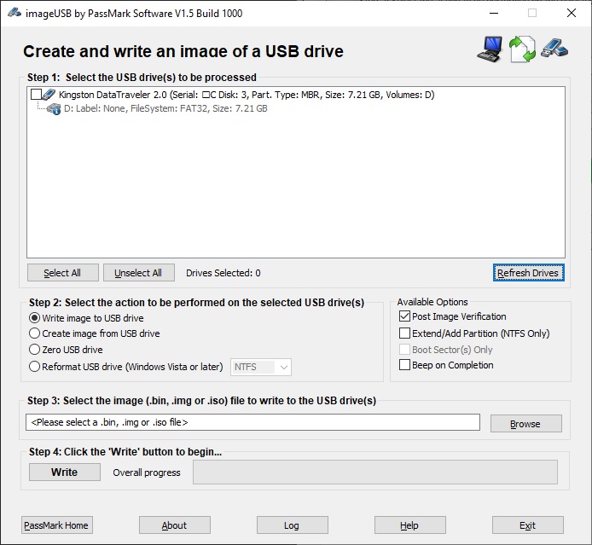This screenshot has height=545, width=592.
Task: Enable Extend/Add Partition (NTFS Only)
Action: pos(404,333)
